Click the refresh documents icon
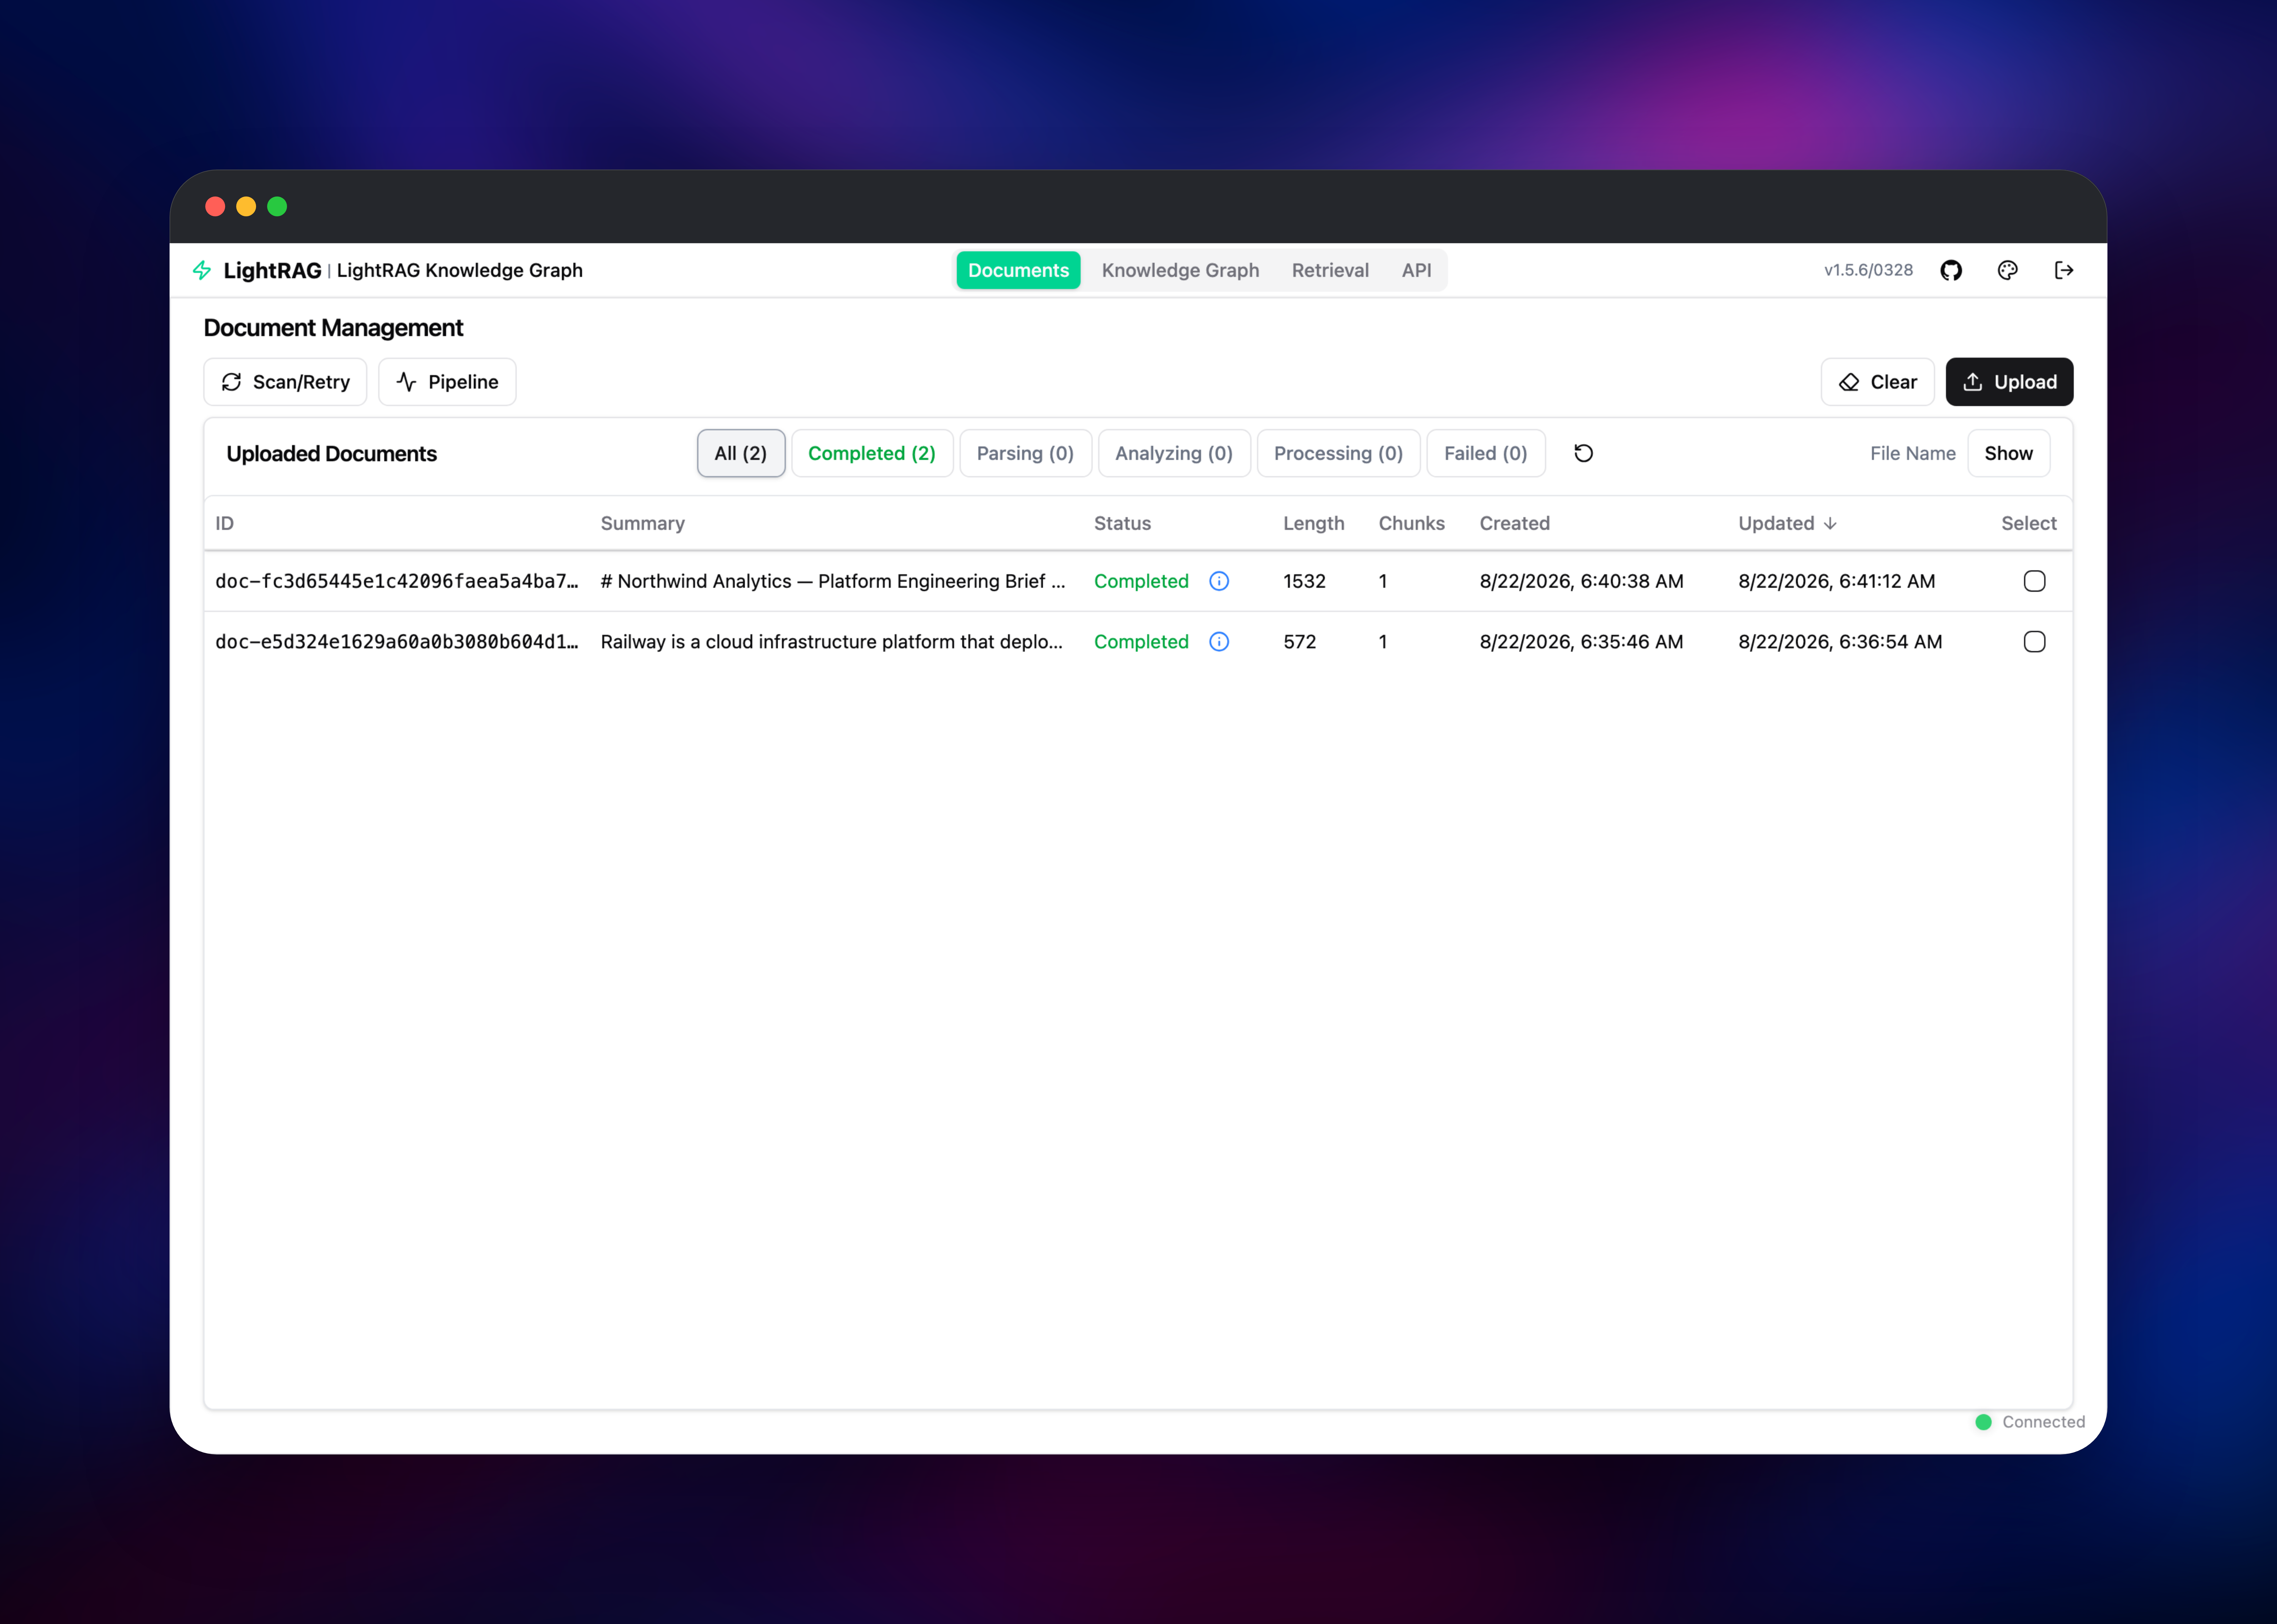2277x1624 pixels. click(x=1583, y=453)
